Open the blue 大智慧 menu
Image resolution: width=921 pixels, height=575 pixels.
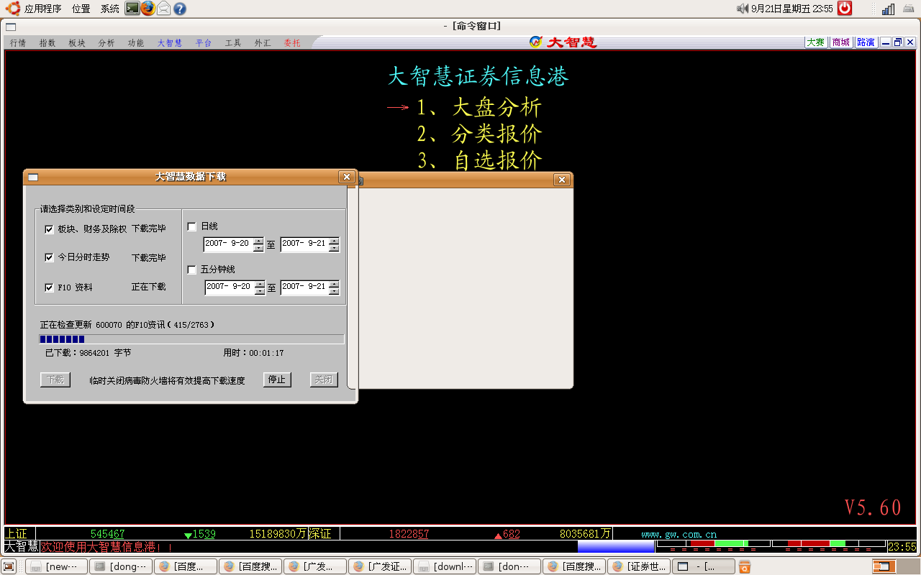[170, 43]
